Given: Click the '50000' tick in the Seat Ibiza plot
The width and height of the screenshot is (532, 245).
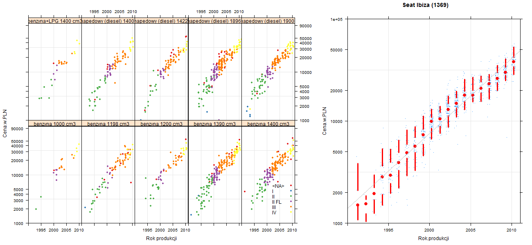Looking at the screenshot, I should coord(336,50).
